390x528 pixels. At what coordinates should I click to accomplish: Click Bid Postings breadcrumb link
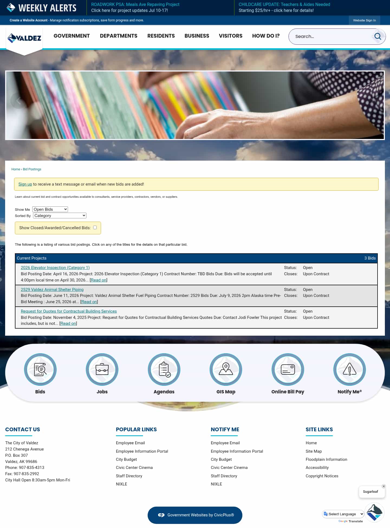tap(32, 169)
